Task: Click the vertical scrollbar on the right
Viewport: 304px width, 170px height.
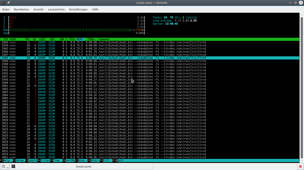Action: 301,87
